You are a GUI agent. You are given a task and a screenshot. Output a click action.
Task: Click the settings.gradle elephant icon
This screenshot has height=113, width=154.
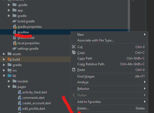click(x=14, y=49)
